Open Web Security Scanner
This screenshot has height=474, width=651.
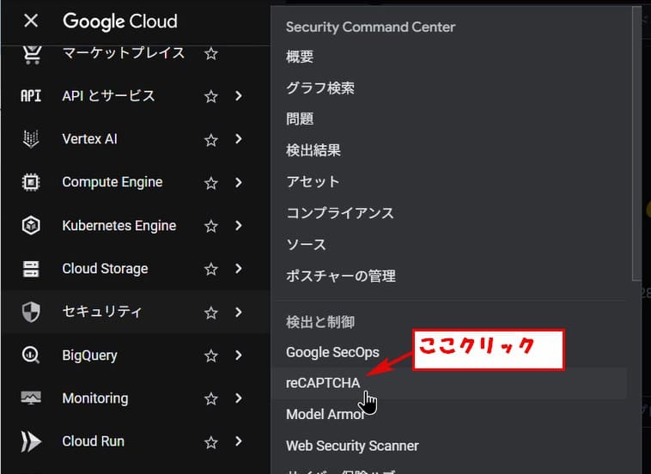352,446
